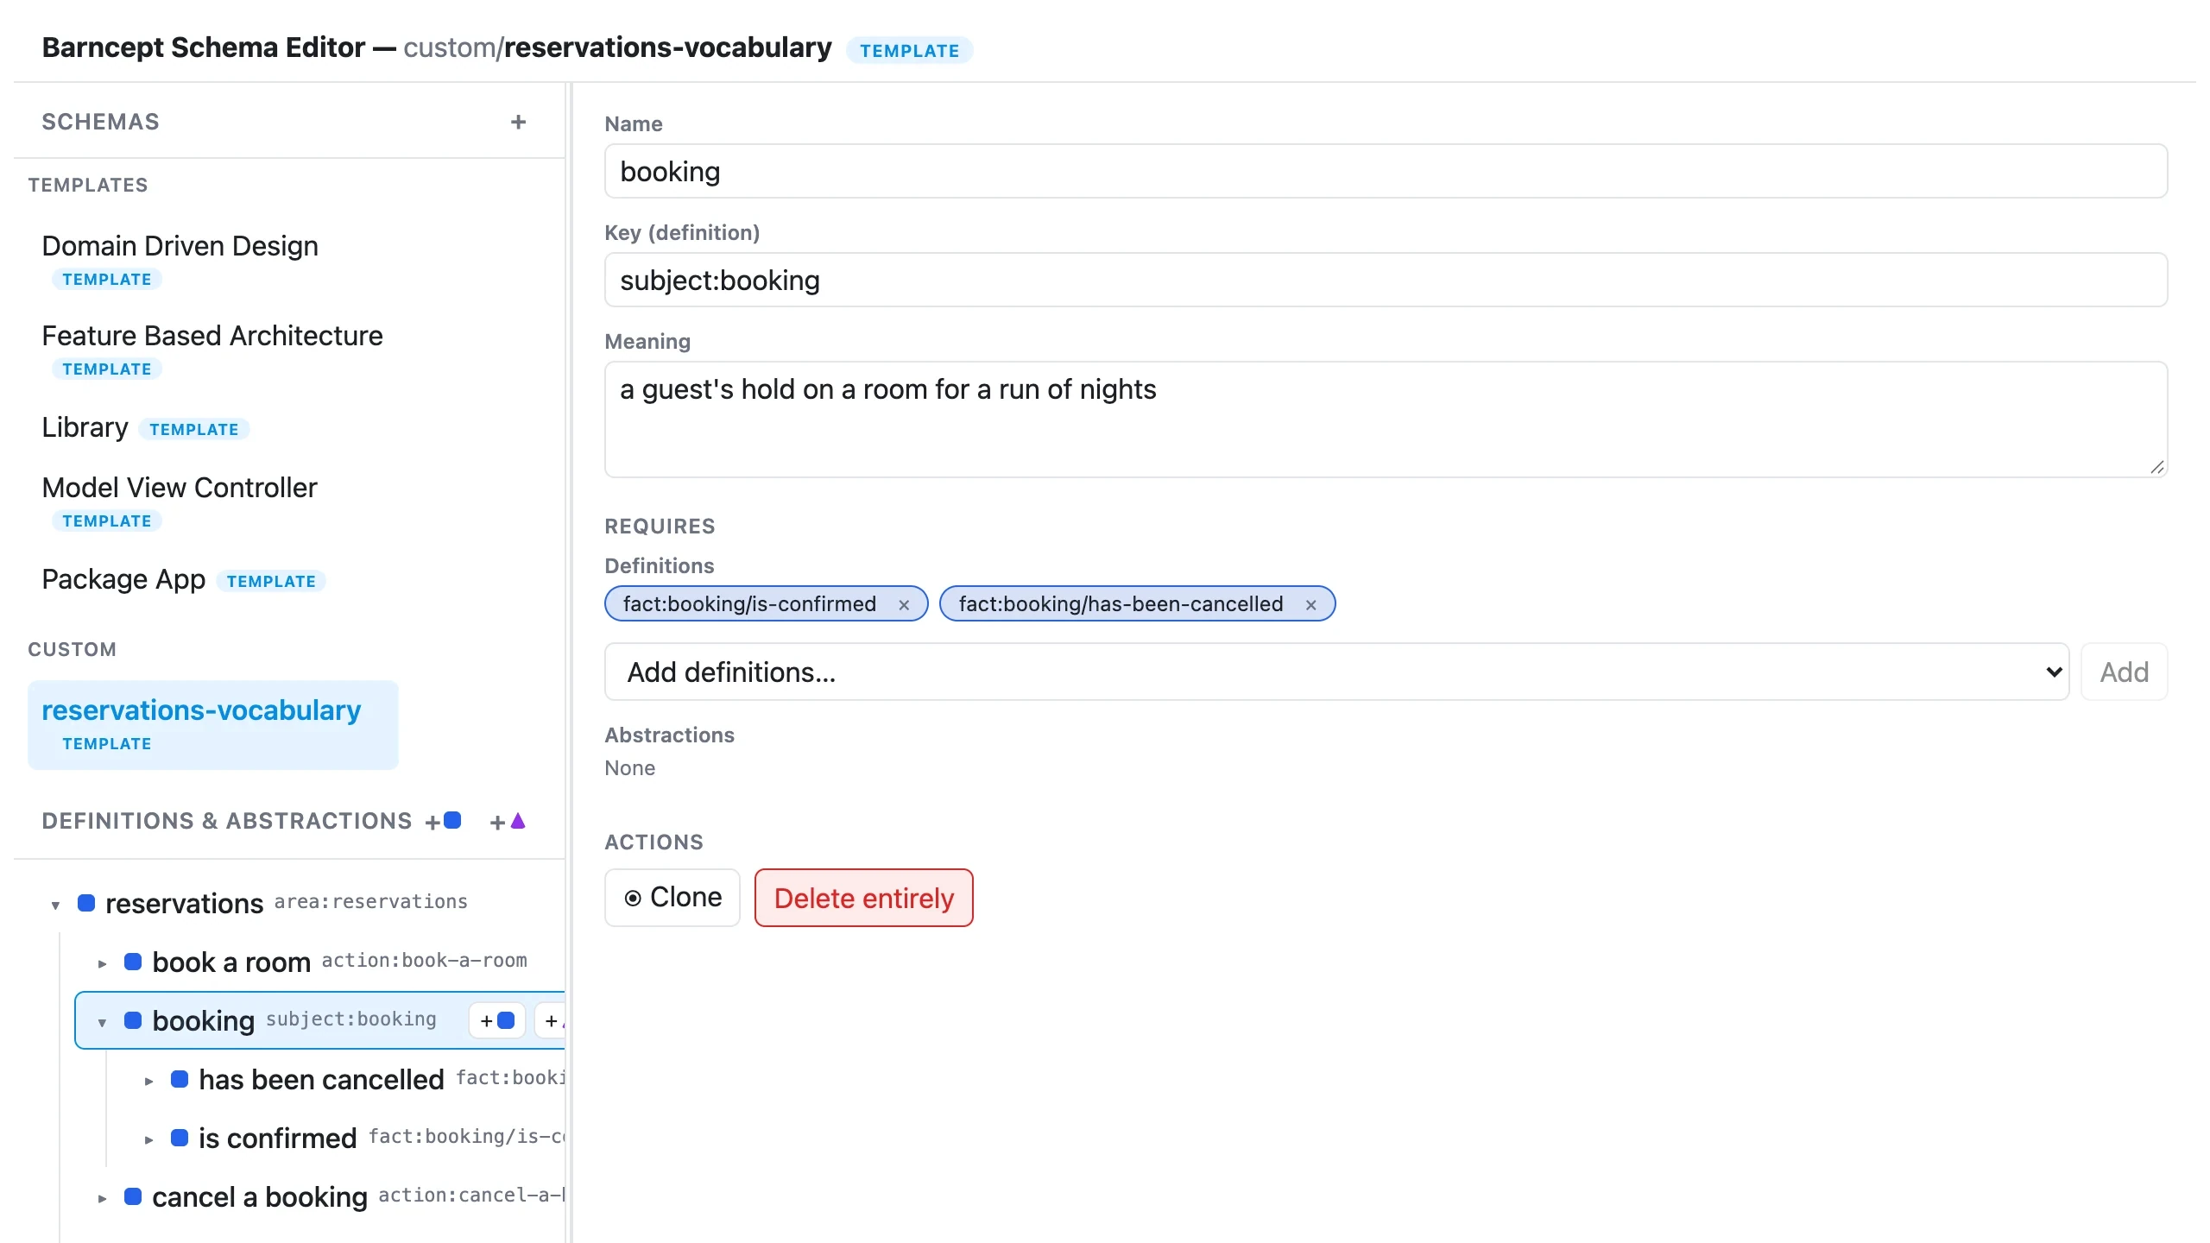Click the Add button next to dropdown

[2124, 672]
